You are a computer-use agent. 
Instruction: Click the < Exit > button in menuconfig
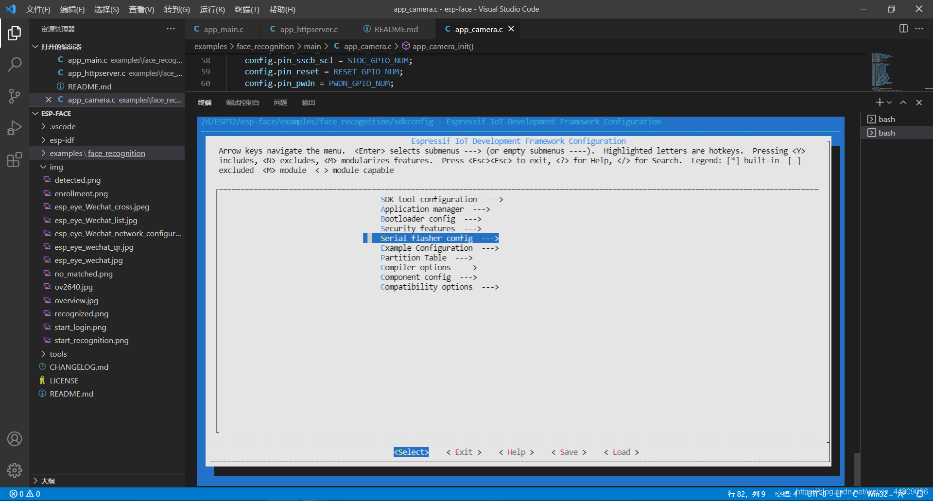pos(464,452)
